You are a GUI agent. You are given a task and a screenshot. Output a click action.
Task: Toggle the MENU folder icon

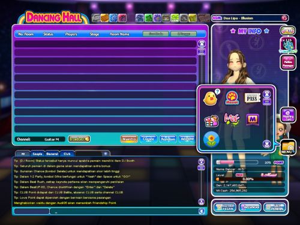(x=288, y=147)
